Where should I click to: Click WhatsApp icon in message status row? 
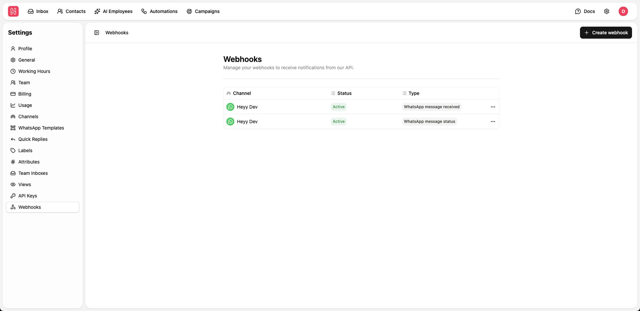click(230, 122)
